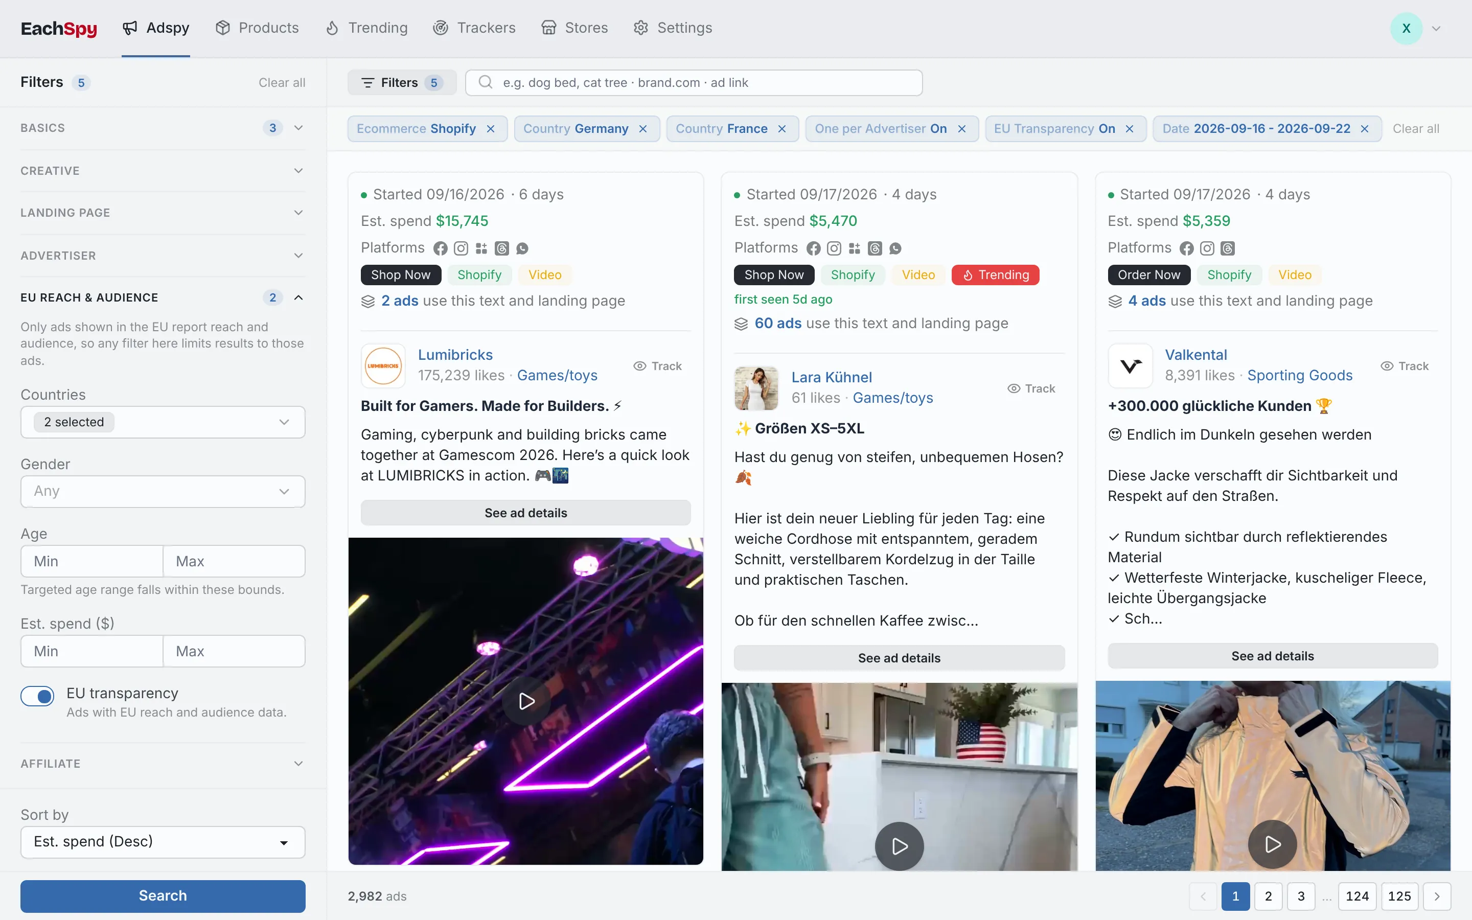
Task: Play the Lumibricks neon video
Action: [526, 701]
